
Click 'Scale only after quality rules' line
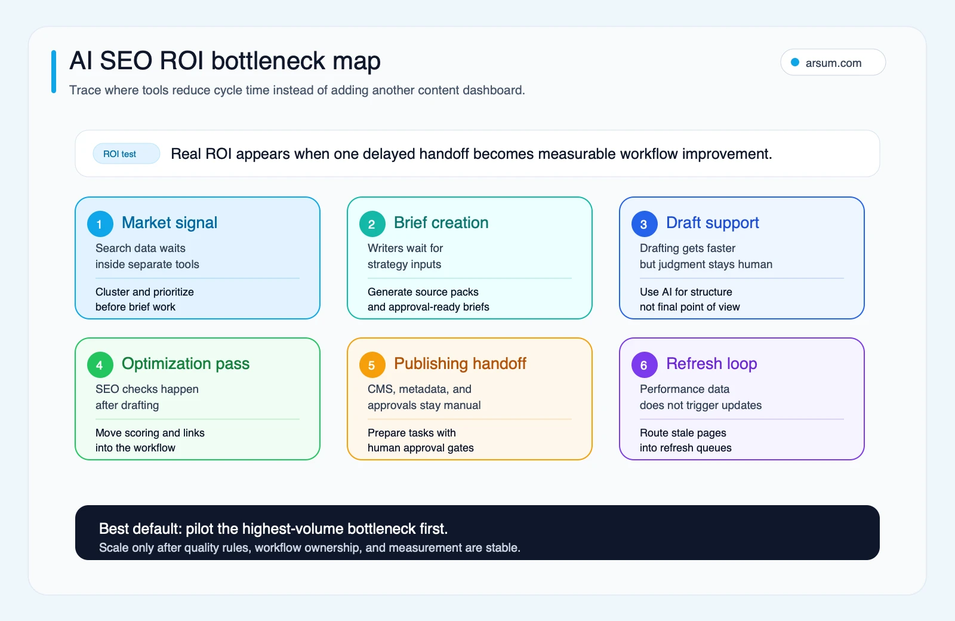310,548
